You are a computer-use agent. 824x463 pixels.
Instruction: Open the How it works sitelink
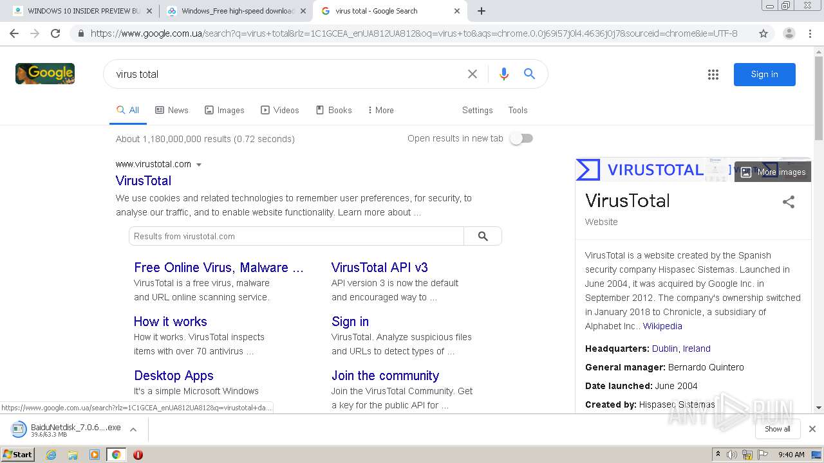171,322
